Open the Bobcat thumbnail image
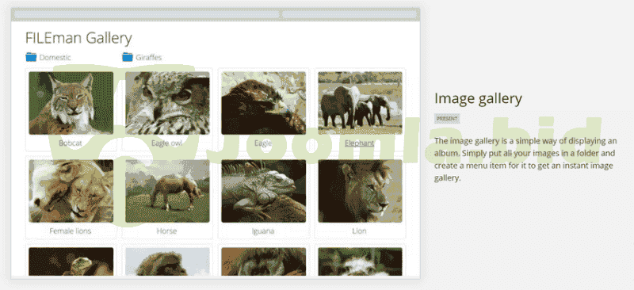 point(71,103)
